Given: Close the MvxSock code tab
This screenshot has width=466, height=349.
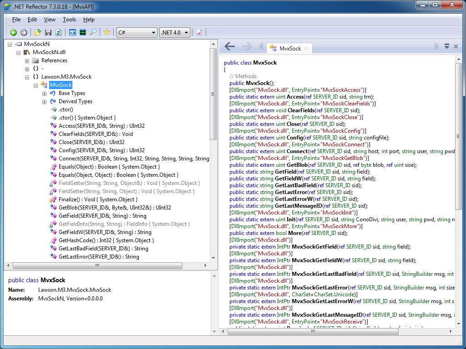Looking at the screenshot, I should 306,48.
